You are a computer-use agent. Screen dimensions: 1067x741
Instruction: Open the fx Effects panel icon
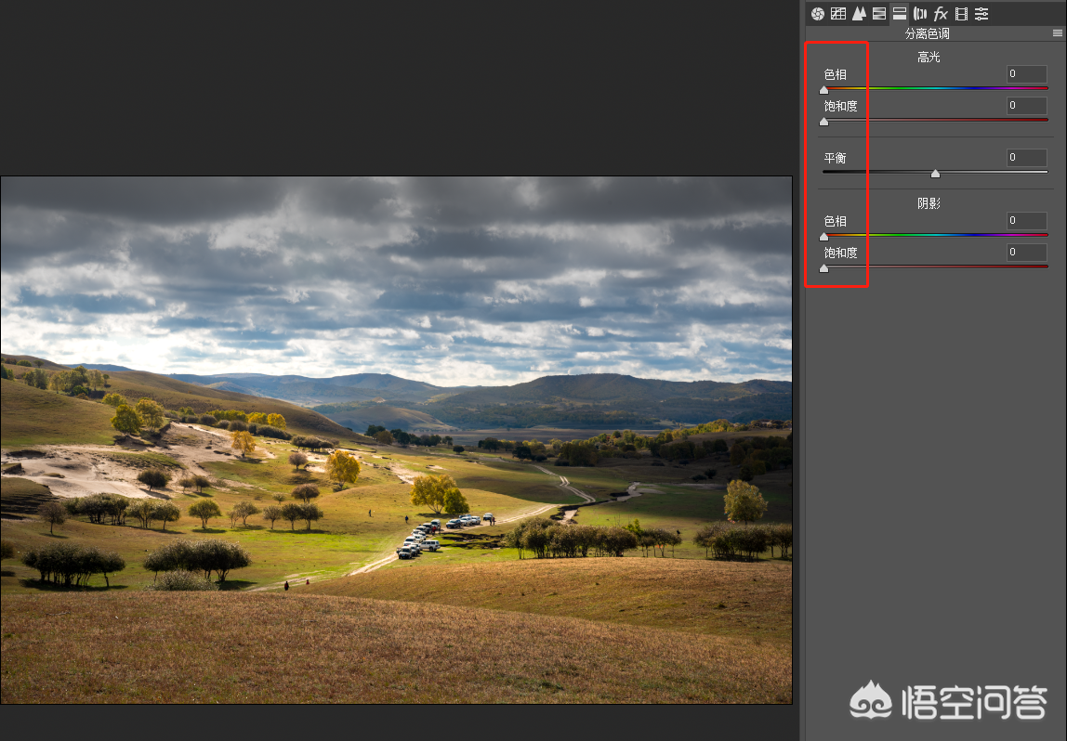(941, 14)
